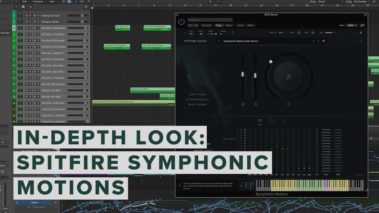379x213 pixels.
Task: Toggle the lit E4 grid dot
Action: [277, 146]
